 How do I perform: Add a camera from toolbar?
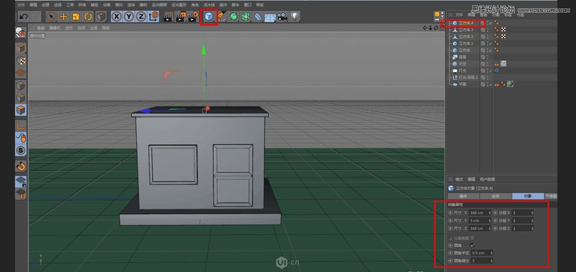click(282, 17)
